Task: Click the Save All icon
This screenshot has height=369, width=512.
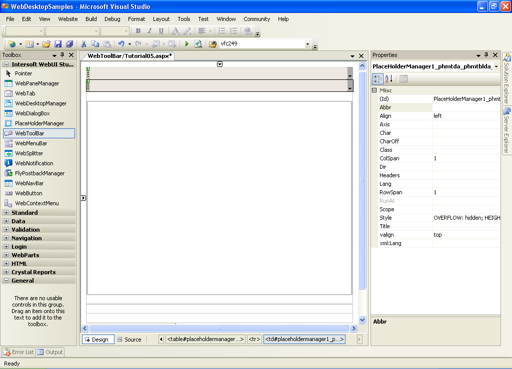Action: tap(69, 44)
